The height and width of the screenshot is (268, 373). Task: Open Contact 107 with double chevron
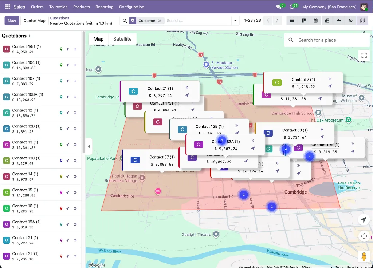[75, 81]
